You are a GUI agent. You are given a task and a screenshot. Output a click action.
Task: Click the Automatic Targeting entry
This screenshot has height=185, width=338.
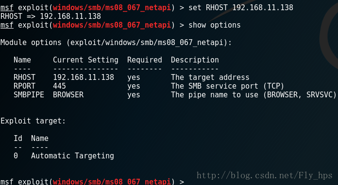[72, 156]
